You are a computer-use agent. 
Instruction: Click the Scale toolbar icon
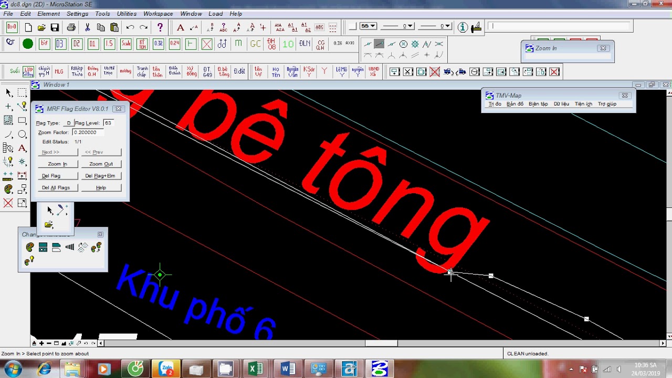[x=125, y=44]
